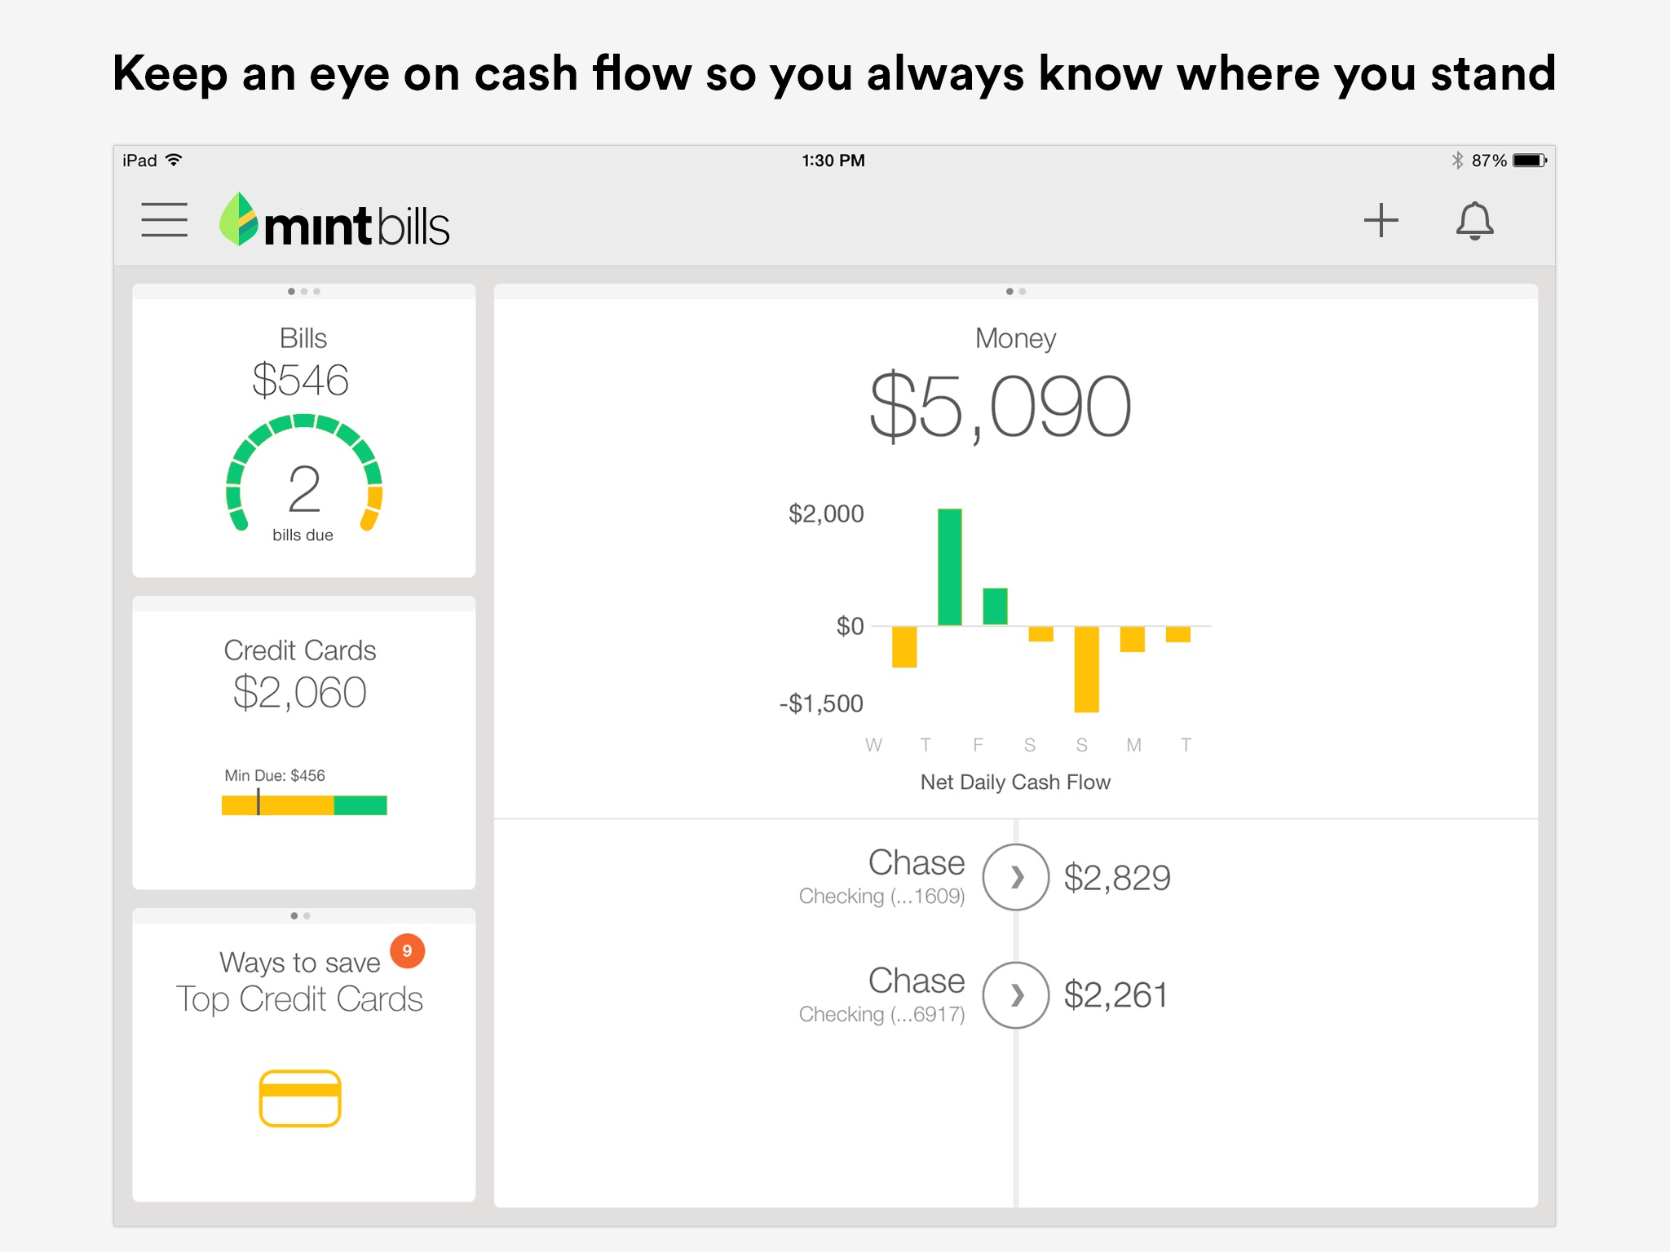Image resolution: width=1670 pixels, height=1252 pixels.
Task: Tap the yellow credit card icon
Action: (x=300, y=1099)
